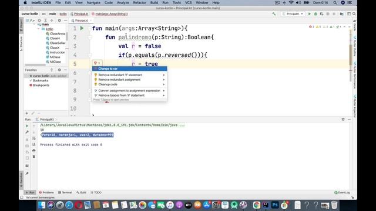Screen dimensions: 376x211
Task: Expand Convert assignment submenu arrow
Action: (164, 91)
